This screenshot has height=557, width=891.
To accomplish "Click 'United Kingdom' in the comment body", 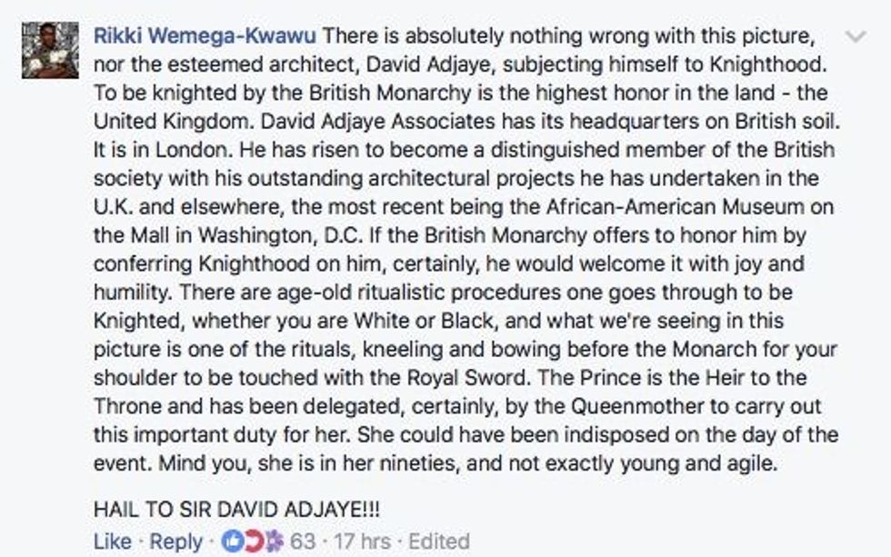I will (174, 122).
